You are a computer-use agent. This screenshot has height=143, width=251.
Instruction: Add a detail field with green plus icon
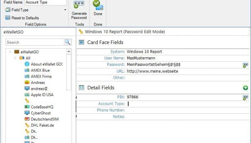click(245, 88)
